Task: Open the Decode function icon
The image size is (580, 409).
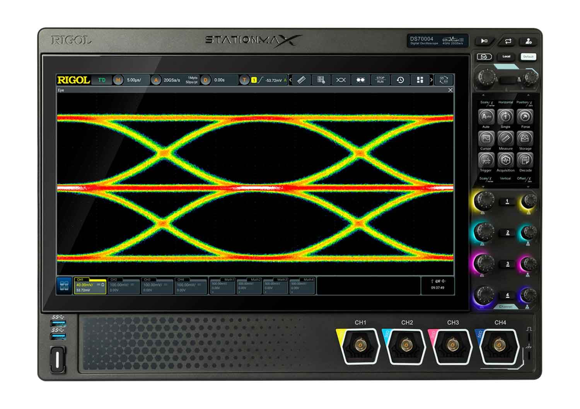Action: (525, 160)
